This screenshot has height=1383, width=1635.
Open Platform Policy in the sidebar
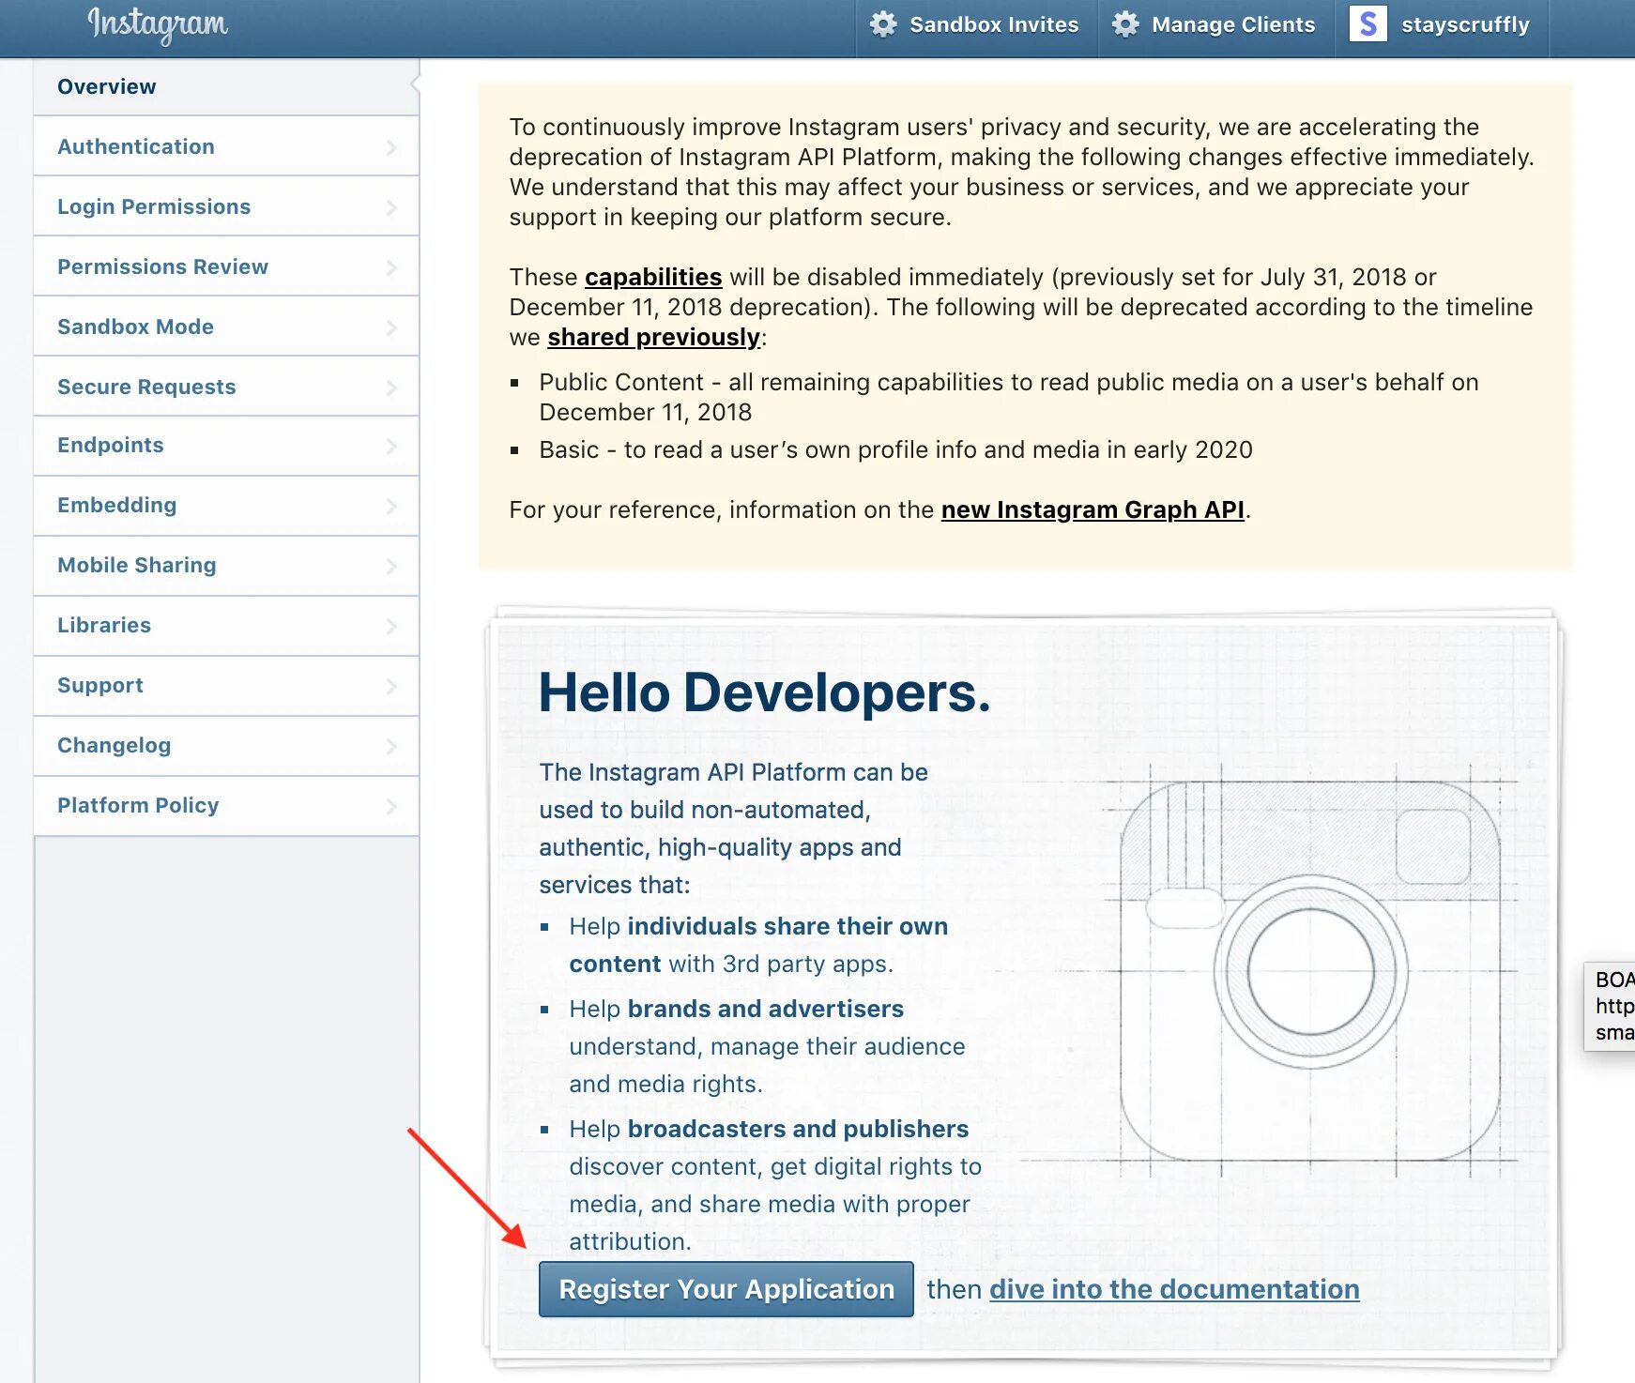point(226,806)
